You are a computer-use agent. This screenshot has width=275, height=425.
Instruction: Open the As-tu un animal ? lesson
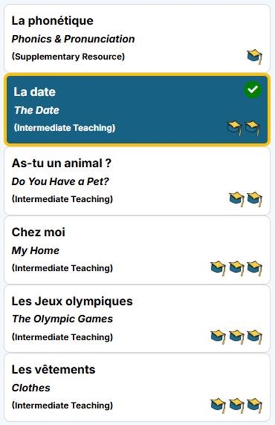point(61,163)
